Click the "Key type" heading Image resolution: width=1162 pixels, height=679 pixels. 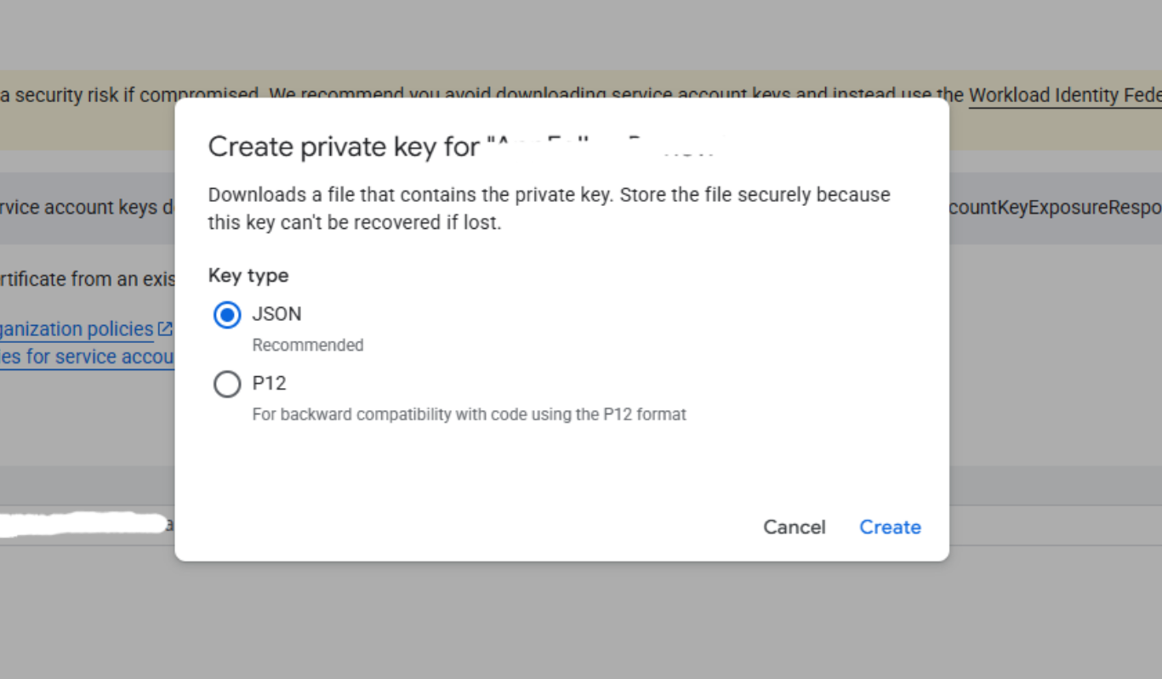(248, 276)
